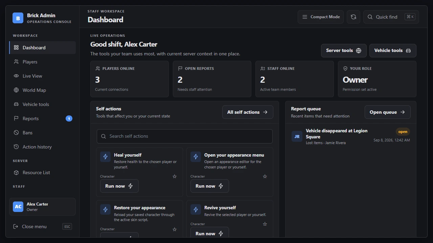Star the Open your appearance menu action
Image resolution: width=433 pixels, height=243 pixels.
(265, 177)
